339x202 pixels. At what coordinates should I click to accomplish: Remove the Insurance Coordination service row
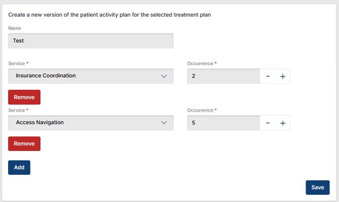coord(24,97)
